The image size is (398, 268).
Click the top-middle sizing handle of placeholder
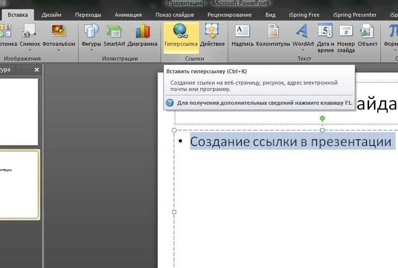point(322,130)
